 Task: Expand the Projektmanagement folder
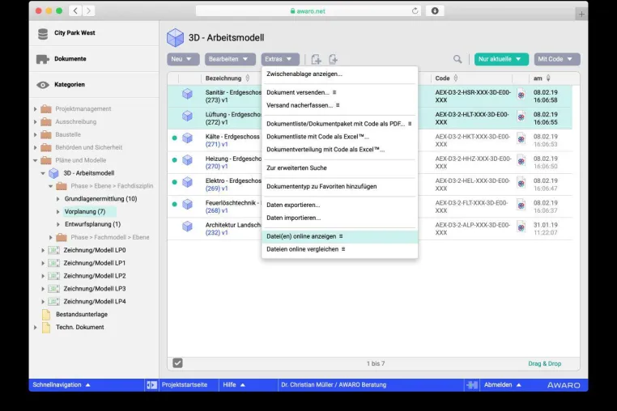coord(35,109)
